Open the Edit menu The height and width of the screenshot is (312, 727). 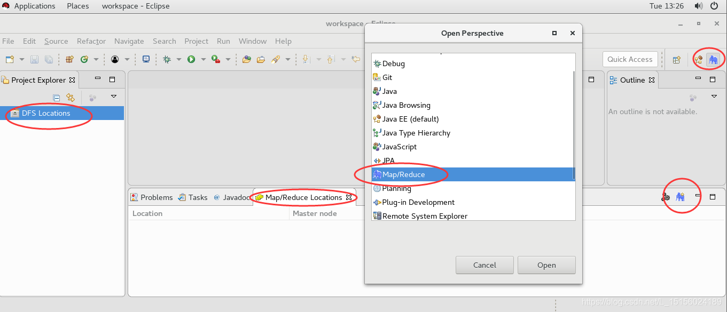point(29,41)
